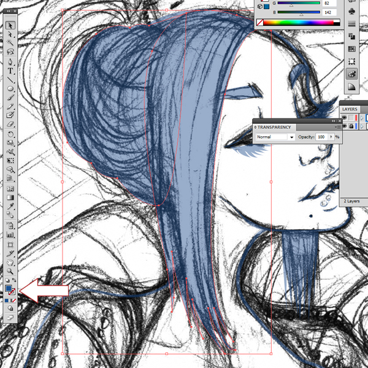This screenshot has height=368, width=368.
Task: Select the Free Transform tool
Action: click(10, 161)
